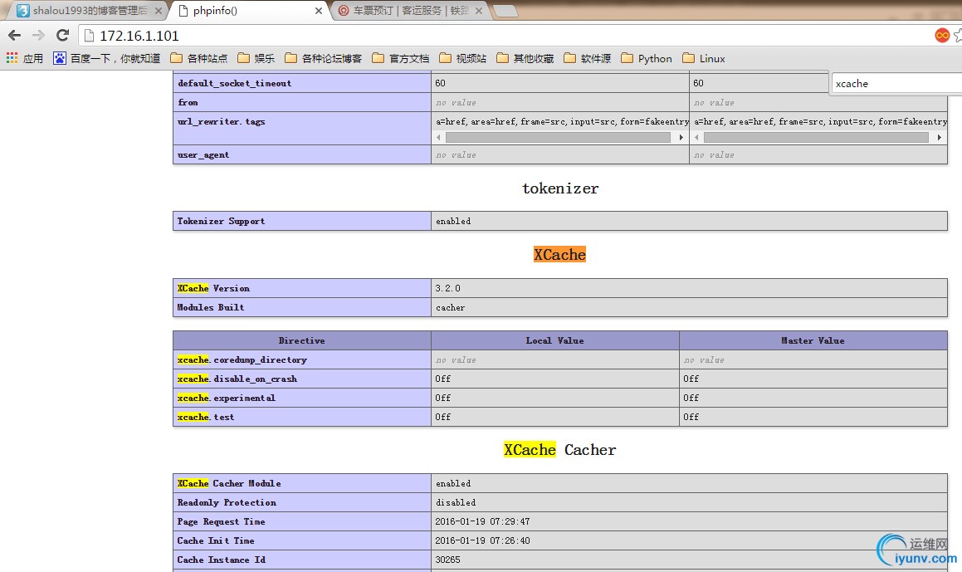Click the xcache.coredump_directory directive
The height and width of the screenshot is (572, 962).
coord(242,359)
